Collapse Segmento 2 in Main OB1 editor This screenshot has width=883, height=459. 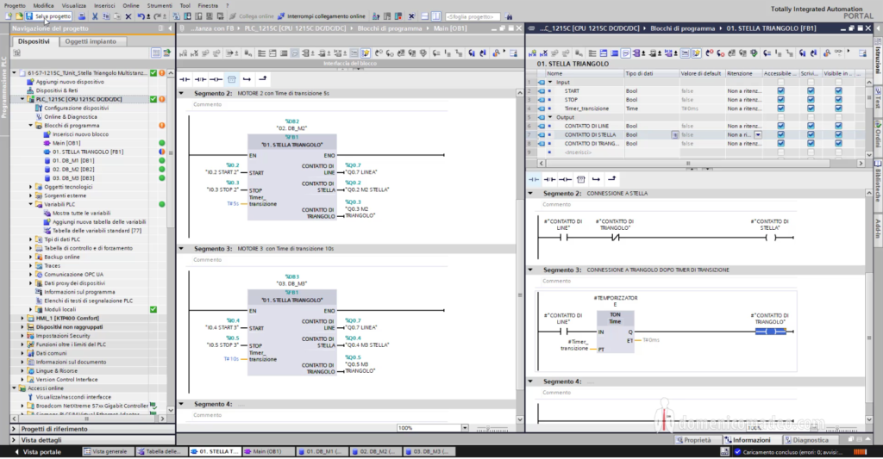click(x=182, y=93)
